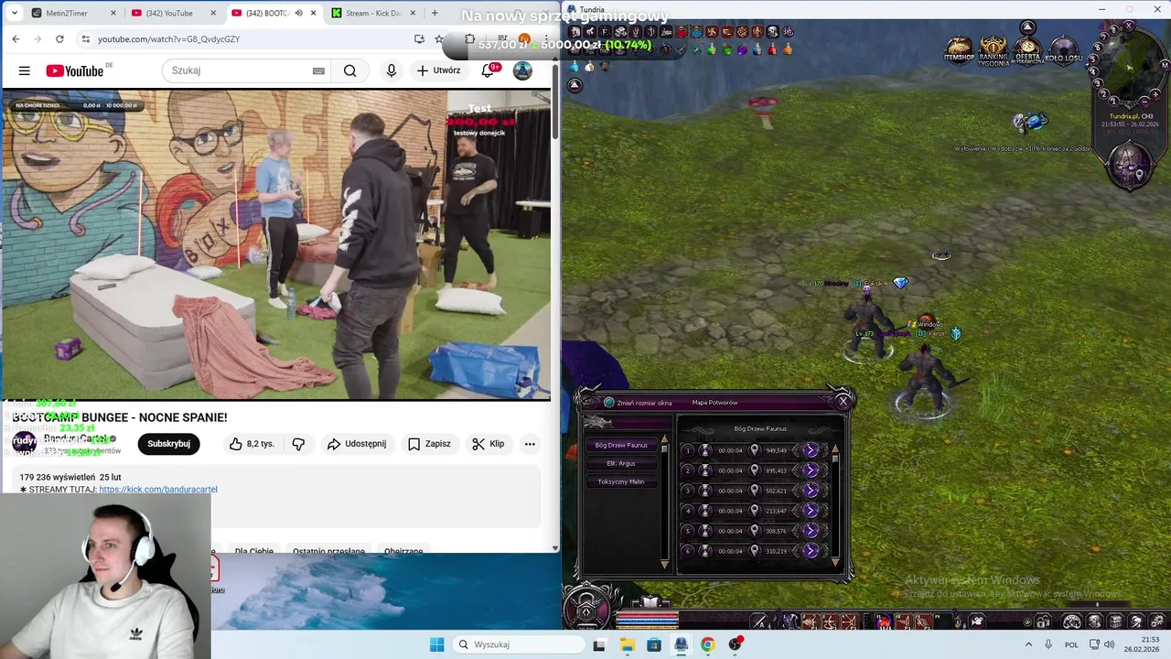Select 'Toksyczny Metin' in the monster list
Viewport: 1171px width, 659px height.
[x=621, y=481]
